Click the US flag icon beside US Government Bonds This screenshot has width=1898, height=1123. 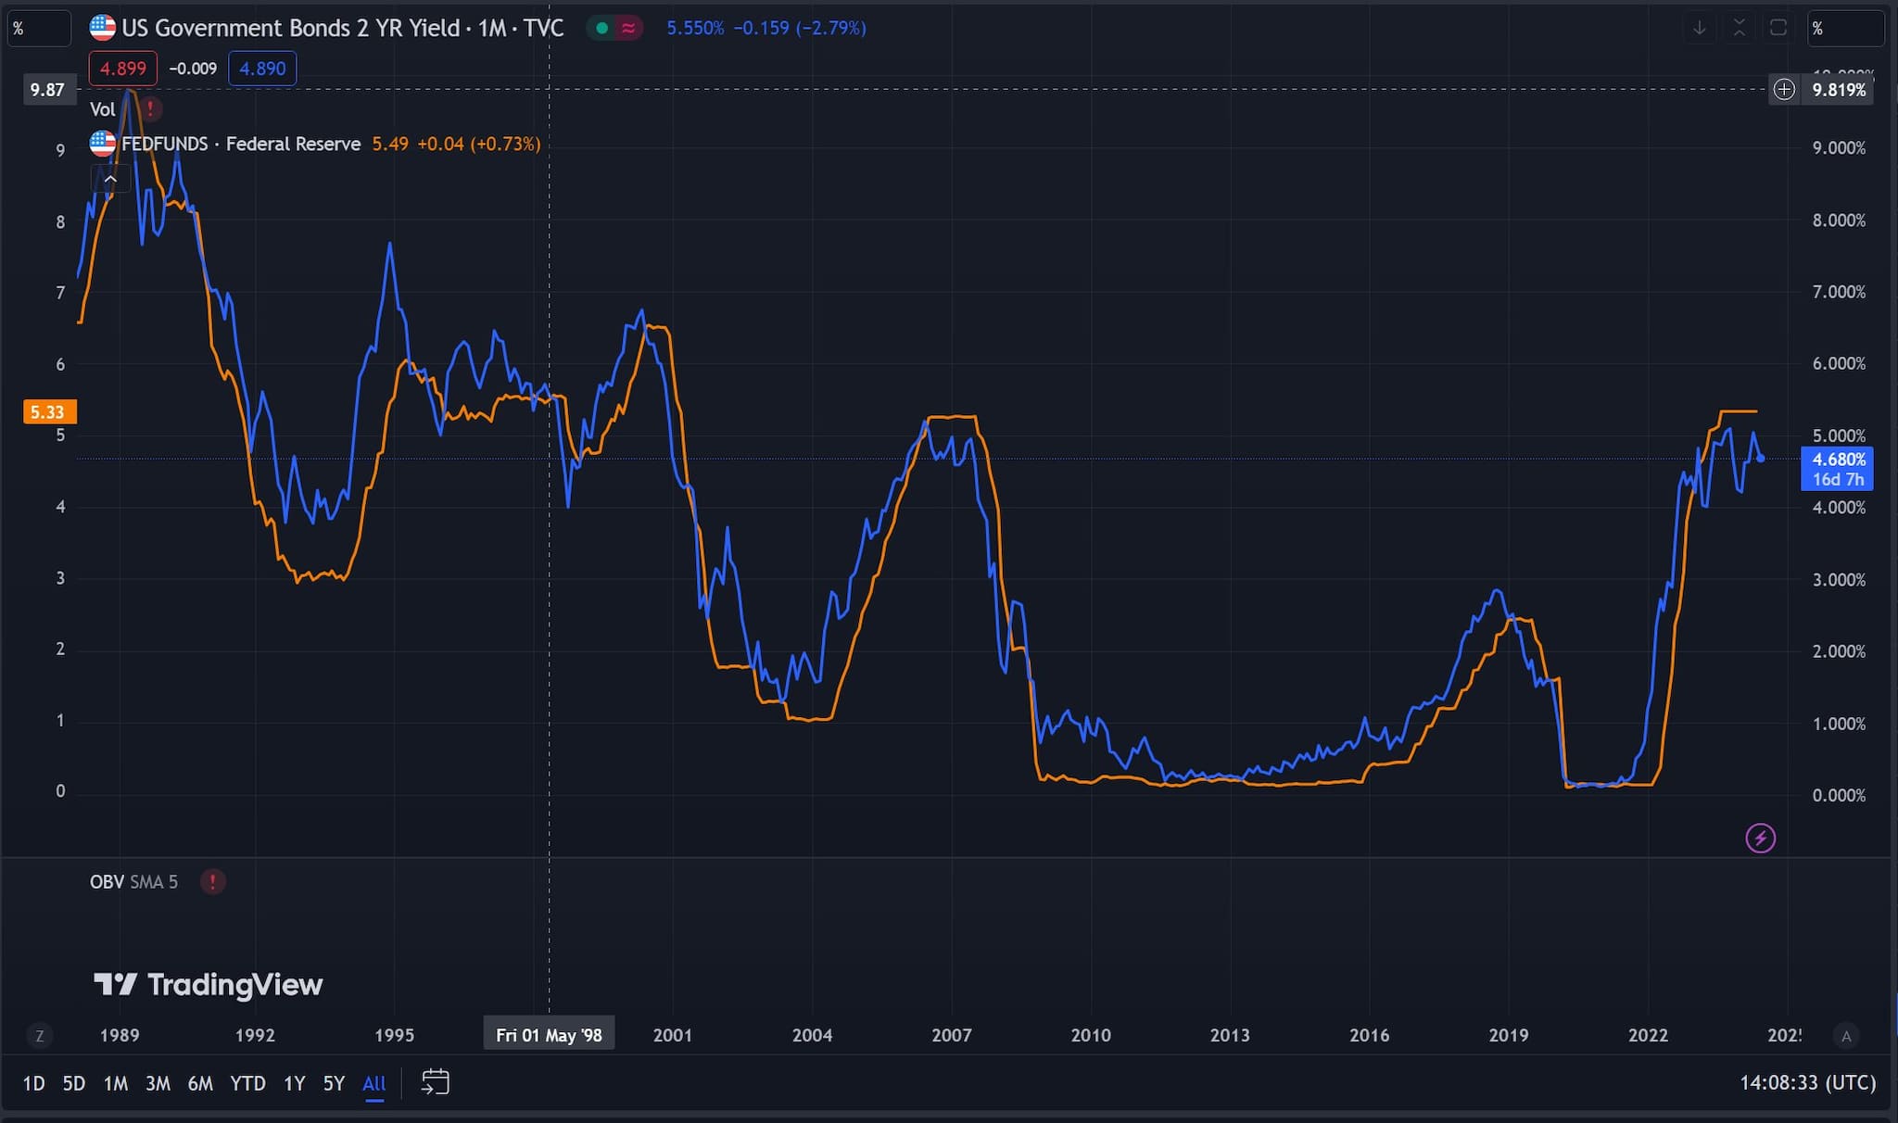point(102,28)
